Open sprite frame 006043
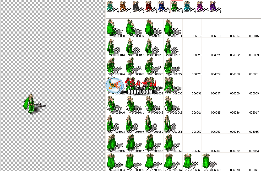The width and height of the screenshot is (261, 171). [x=173, y=105]
